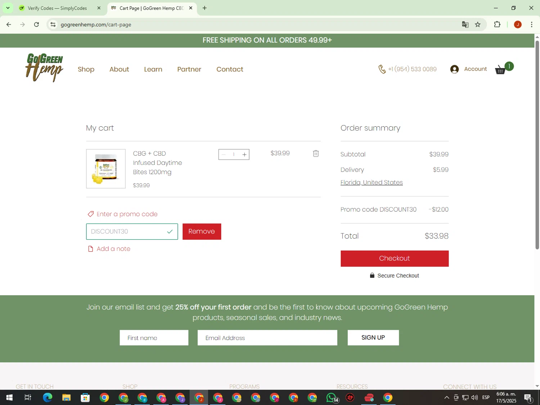Click the page vertical scrollbar
The width and height of the screenshot is (540, 405).
[x=537, y=145]
